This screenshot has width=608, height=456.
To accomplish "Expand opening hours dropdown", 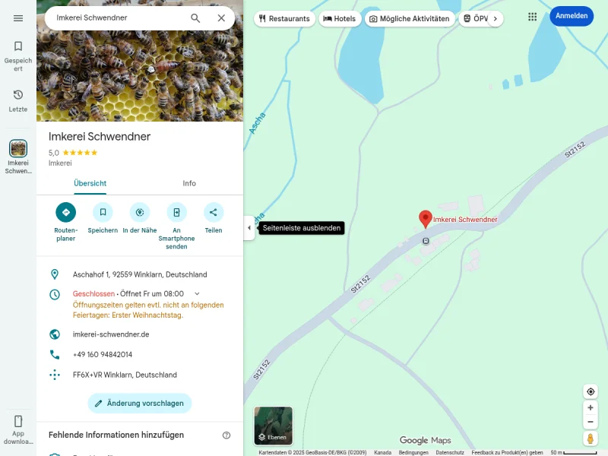I will (197, 293).
